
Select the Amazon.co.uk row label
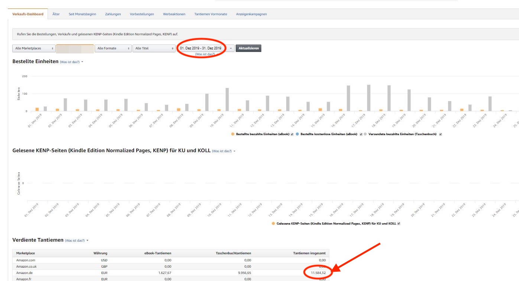coord(26,267)
